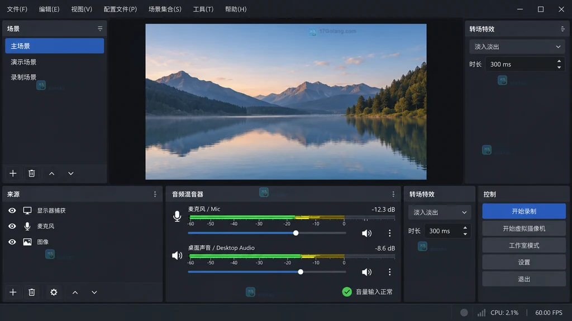572x321 pixels.
Task: Remove selected source with trash icon
Action: [32, 292]
